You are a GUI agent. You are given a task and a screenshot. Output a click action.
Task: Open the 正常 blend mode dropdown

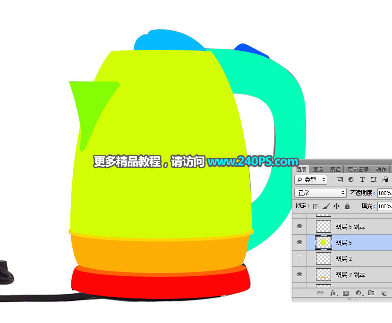[320, 193]
